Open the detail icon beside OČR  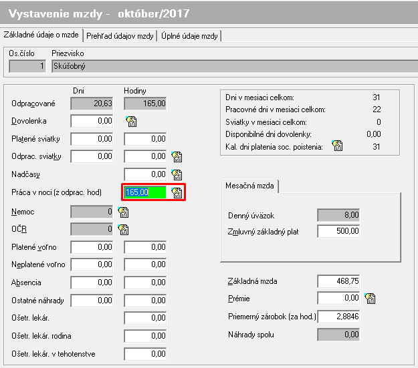click(x=123, y=230)
